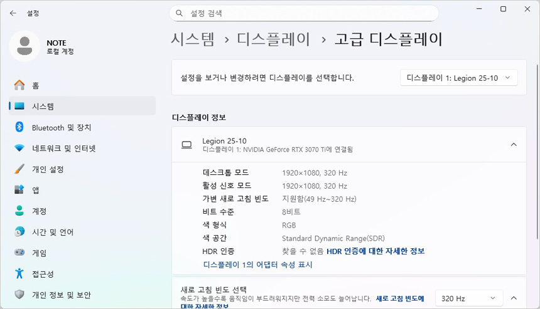Click 디스플레이 1의 어댑터 속성 표시 link
This screenshot has width=540, height=309.
(x=257, y=264)
